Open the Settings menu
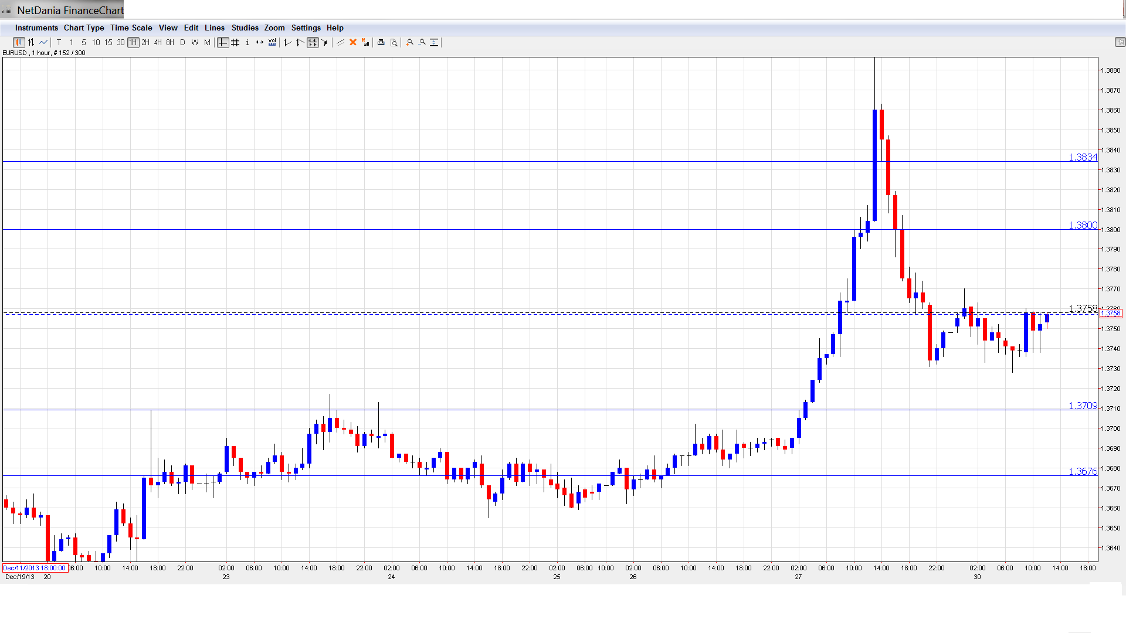The image size is (1126, 633). pyautogui.click(x=306, y=28)
